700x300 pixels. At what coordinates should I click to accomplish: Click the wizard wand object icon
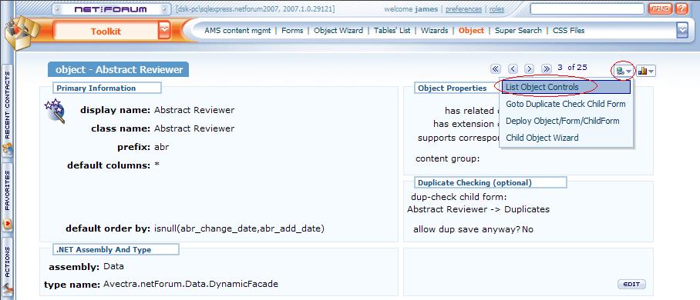(55, 110)
